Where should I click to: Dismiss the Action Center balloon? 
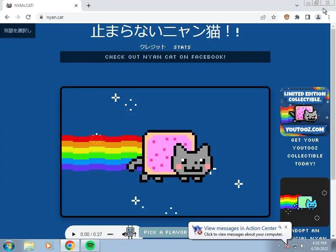pyautogui.click(x=286, y=227)
